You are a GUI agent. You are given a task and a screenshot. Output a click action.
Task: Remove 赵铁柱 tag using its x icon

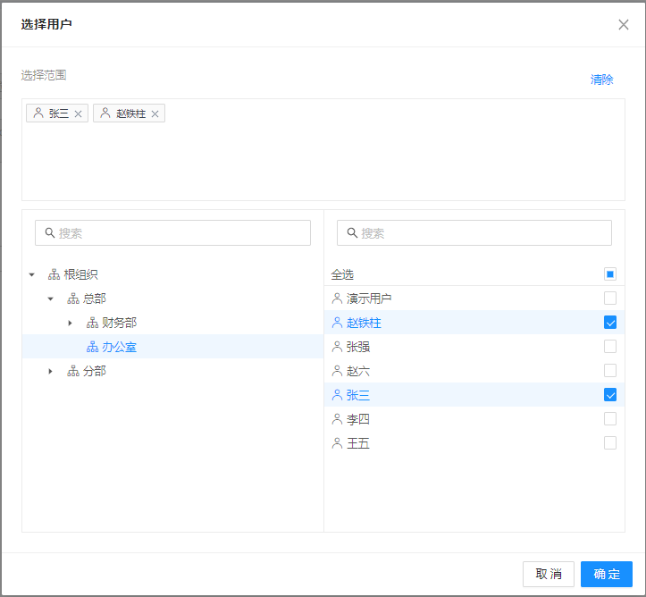click(155, 114)
